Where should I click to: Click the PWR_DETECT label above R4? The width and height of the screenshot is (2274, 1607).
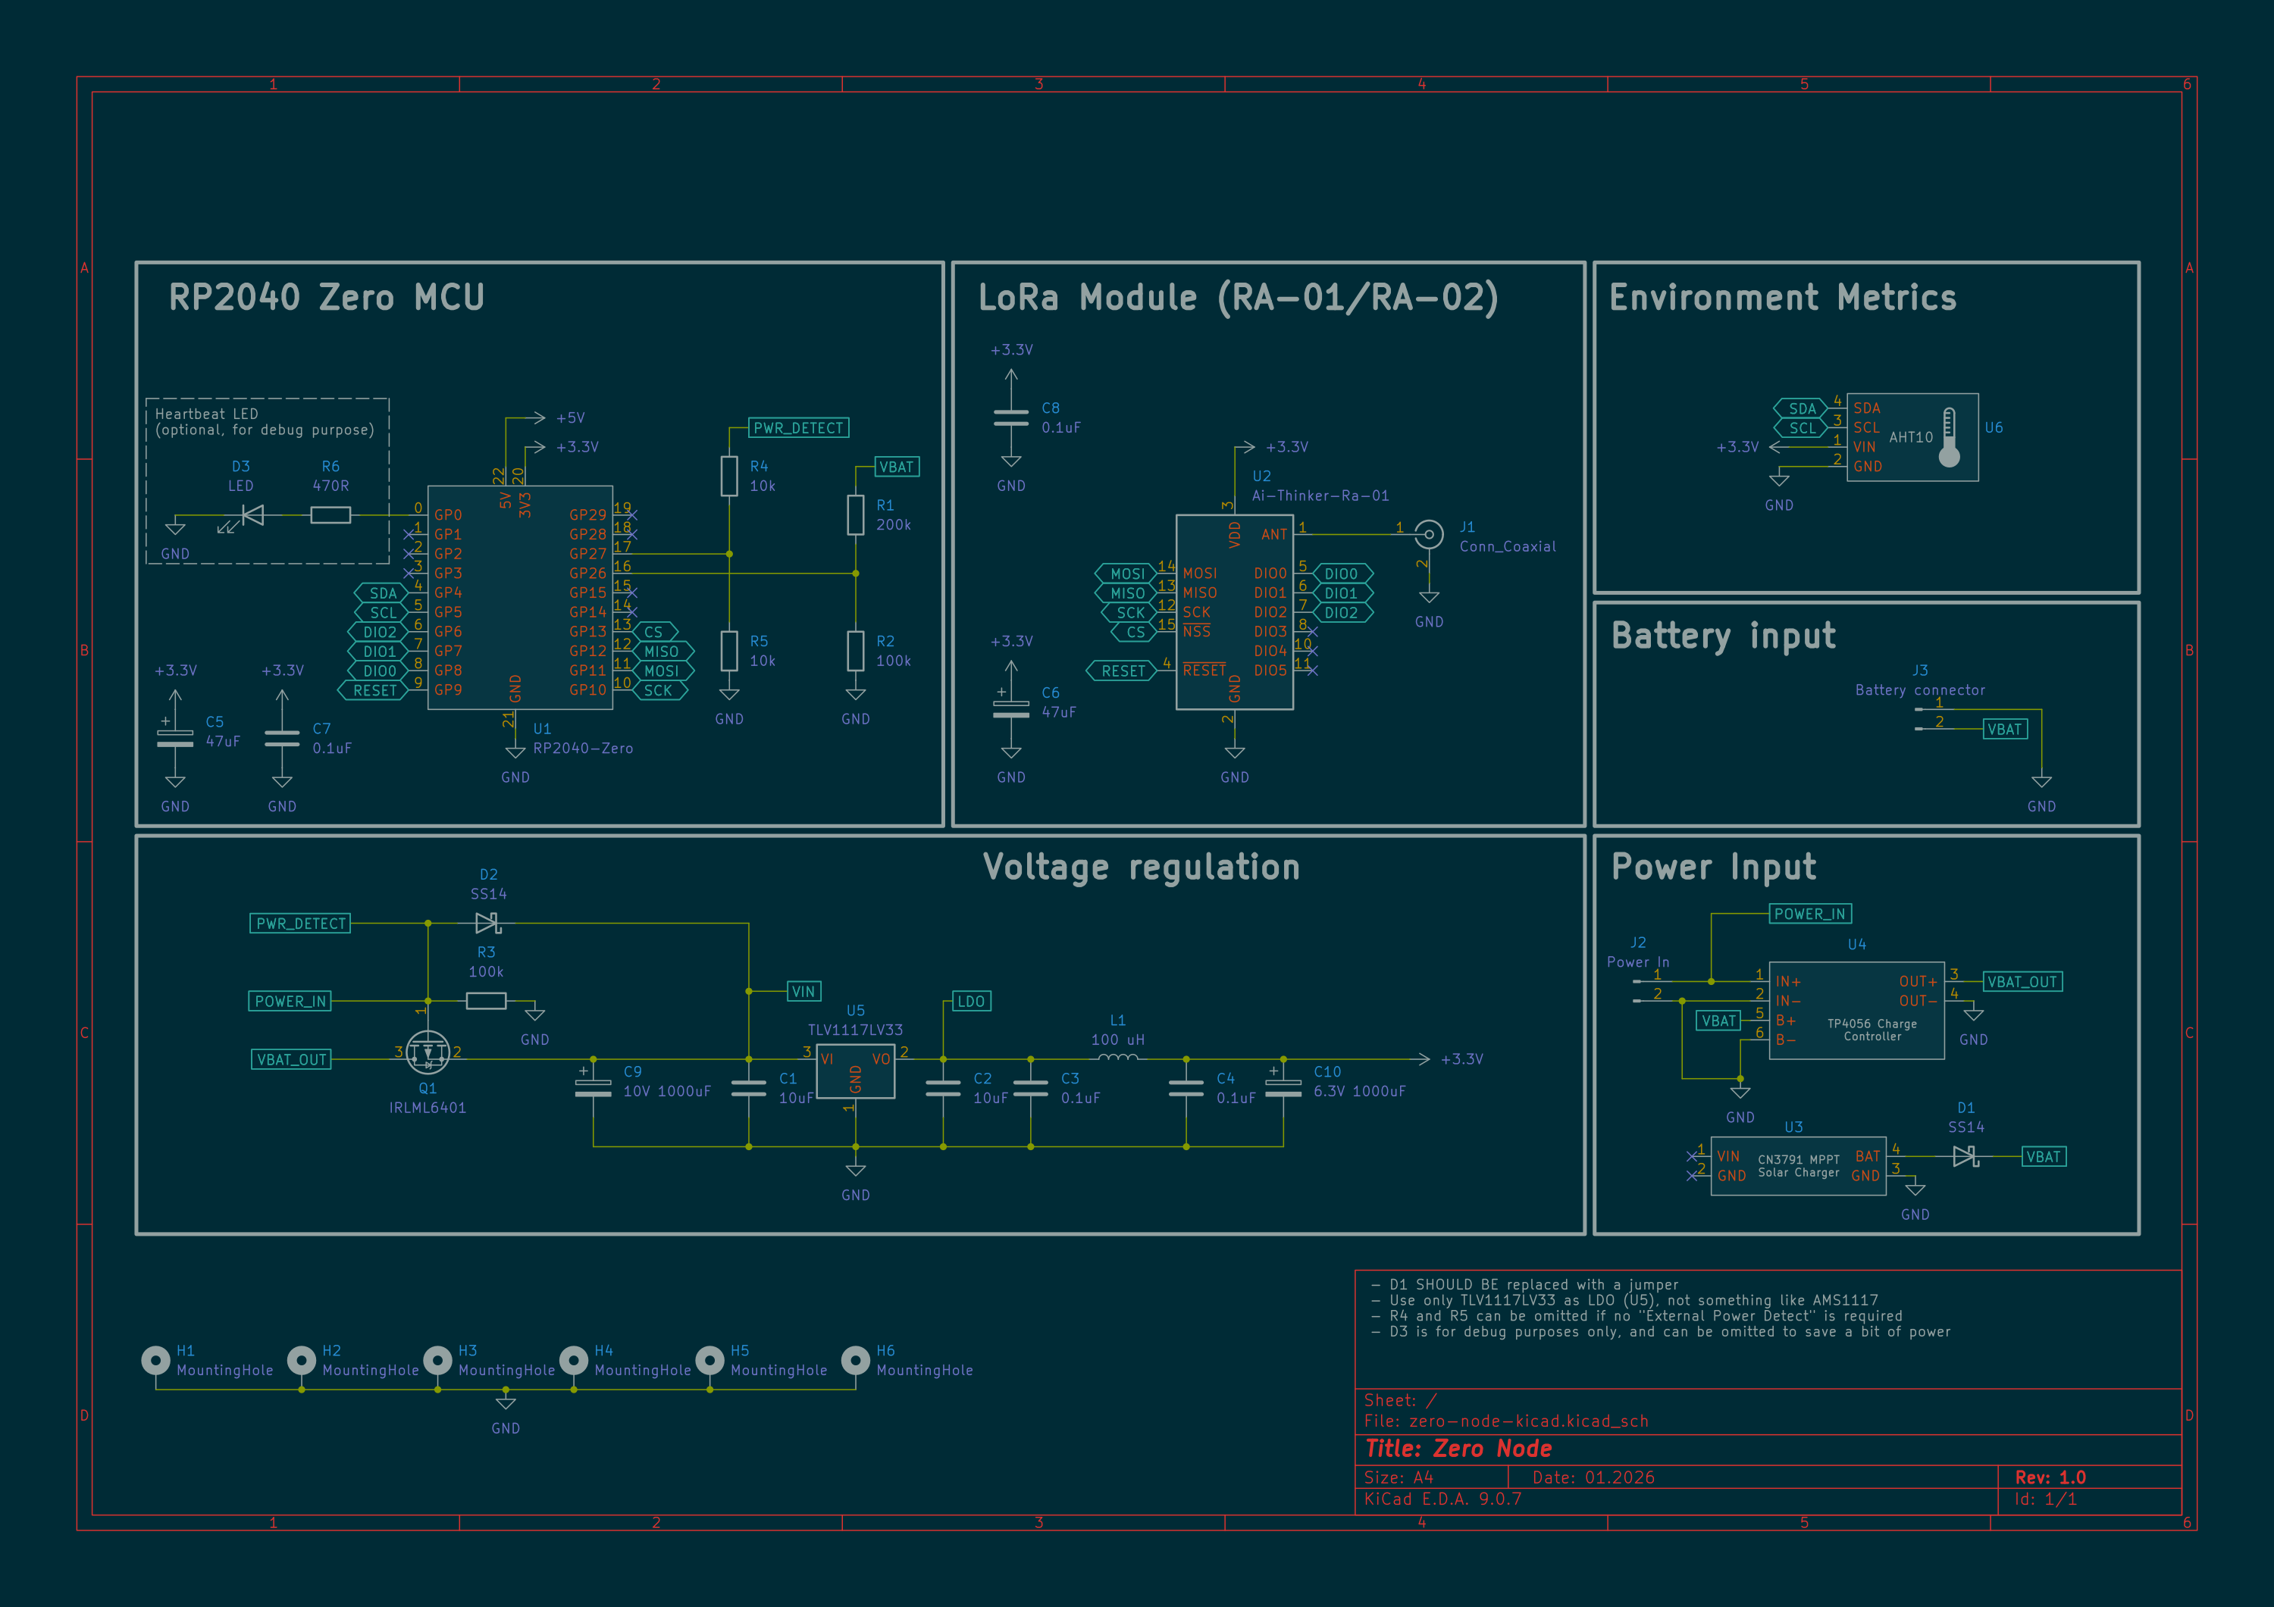pyautogui.click(x=798, y=428)
